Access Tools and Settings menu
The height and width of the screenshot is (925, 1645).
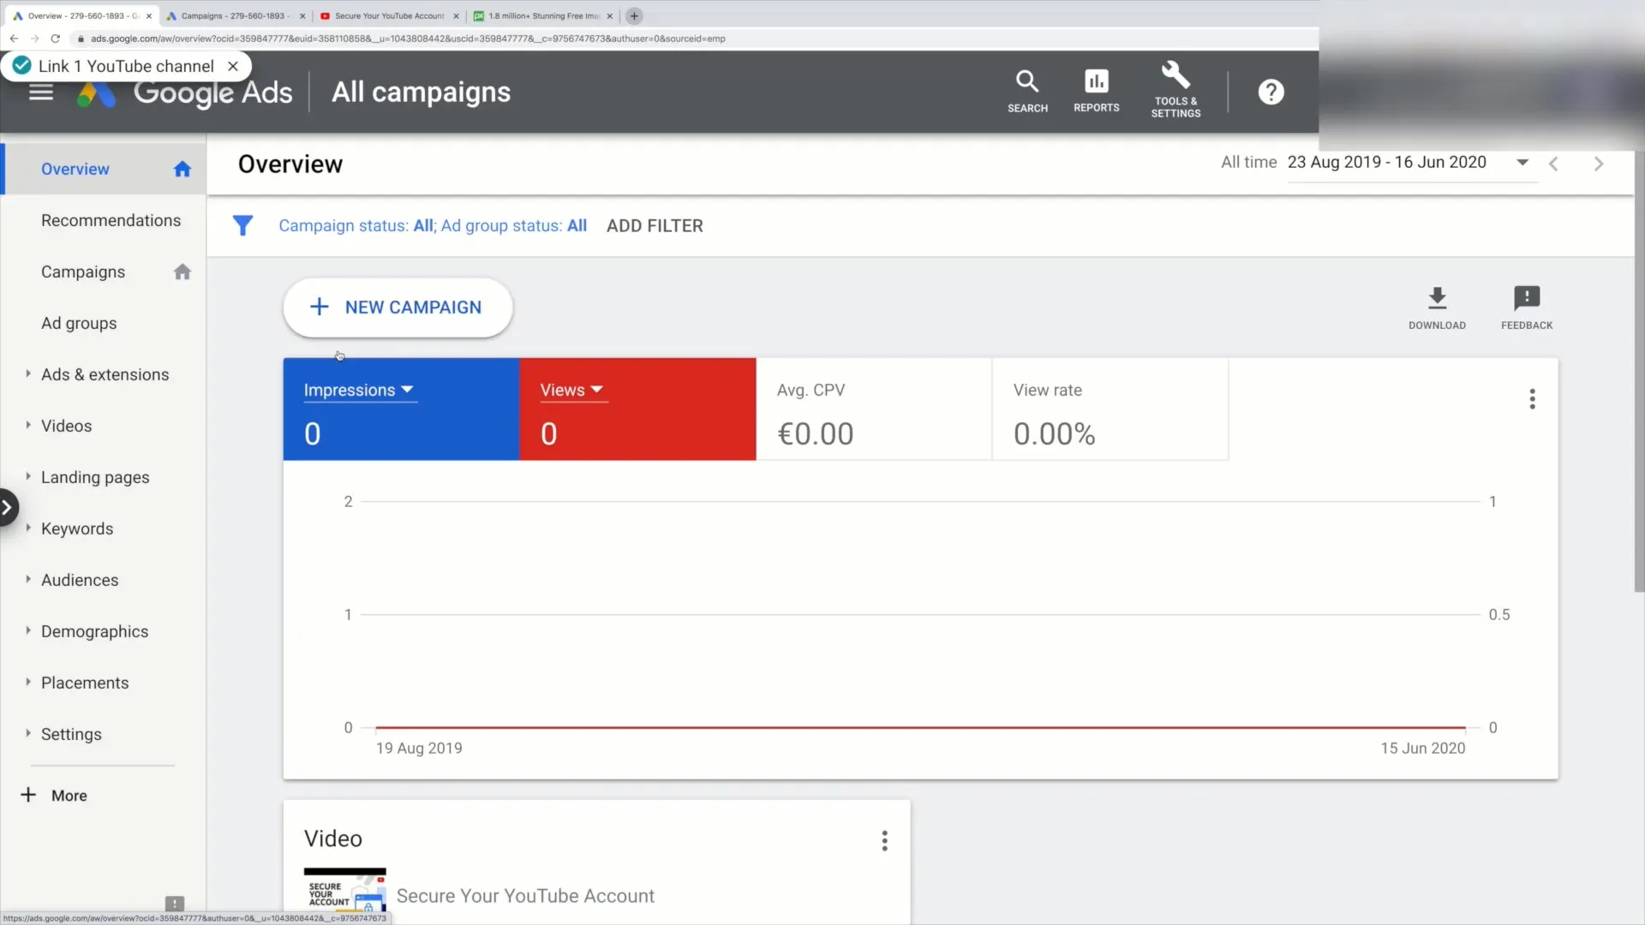(1176, 90)
